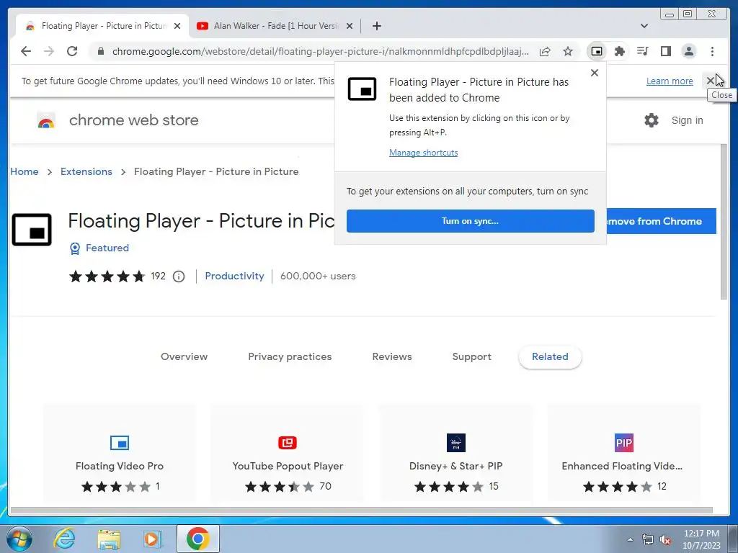Open Windows Media Player from taskbar
The height and width of the screenshot is (553, 738).
(x=152, y=539)
